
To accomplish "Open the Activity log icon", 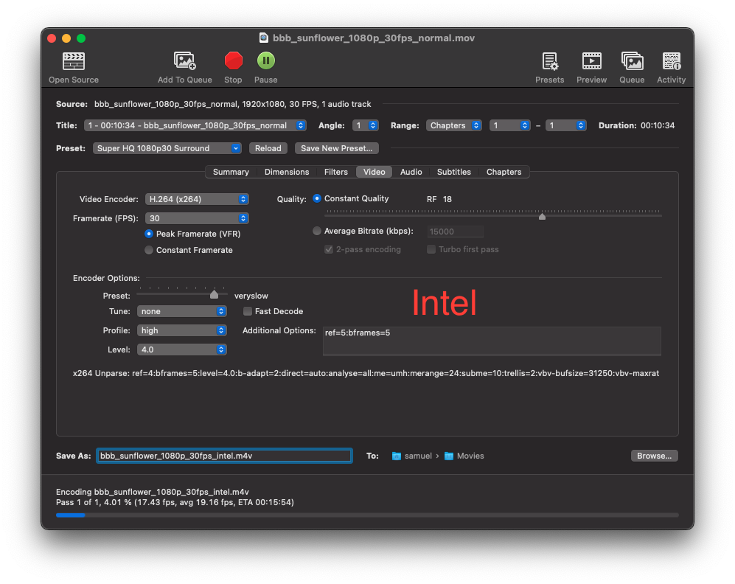I will click(672, 61).
